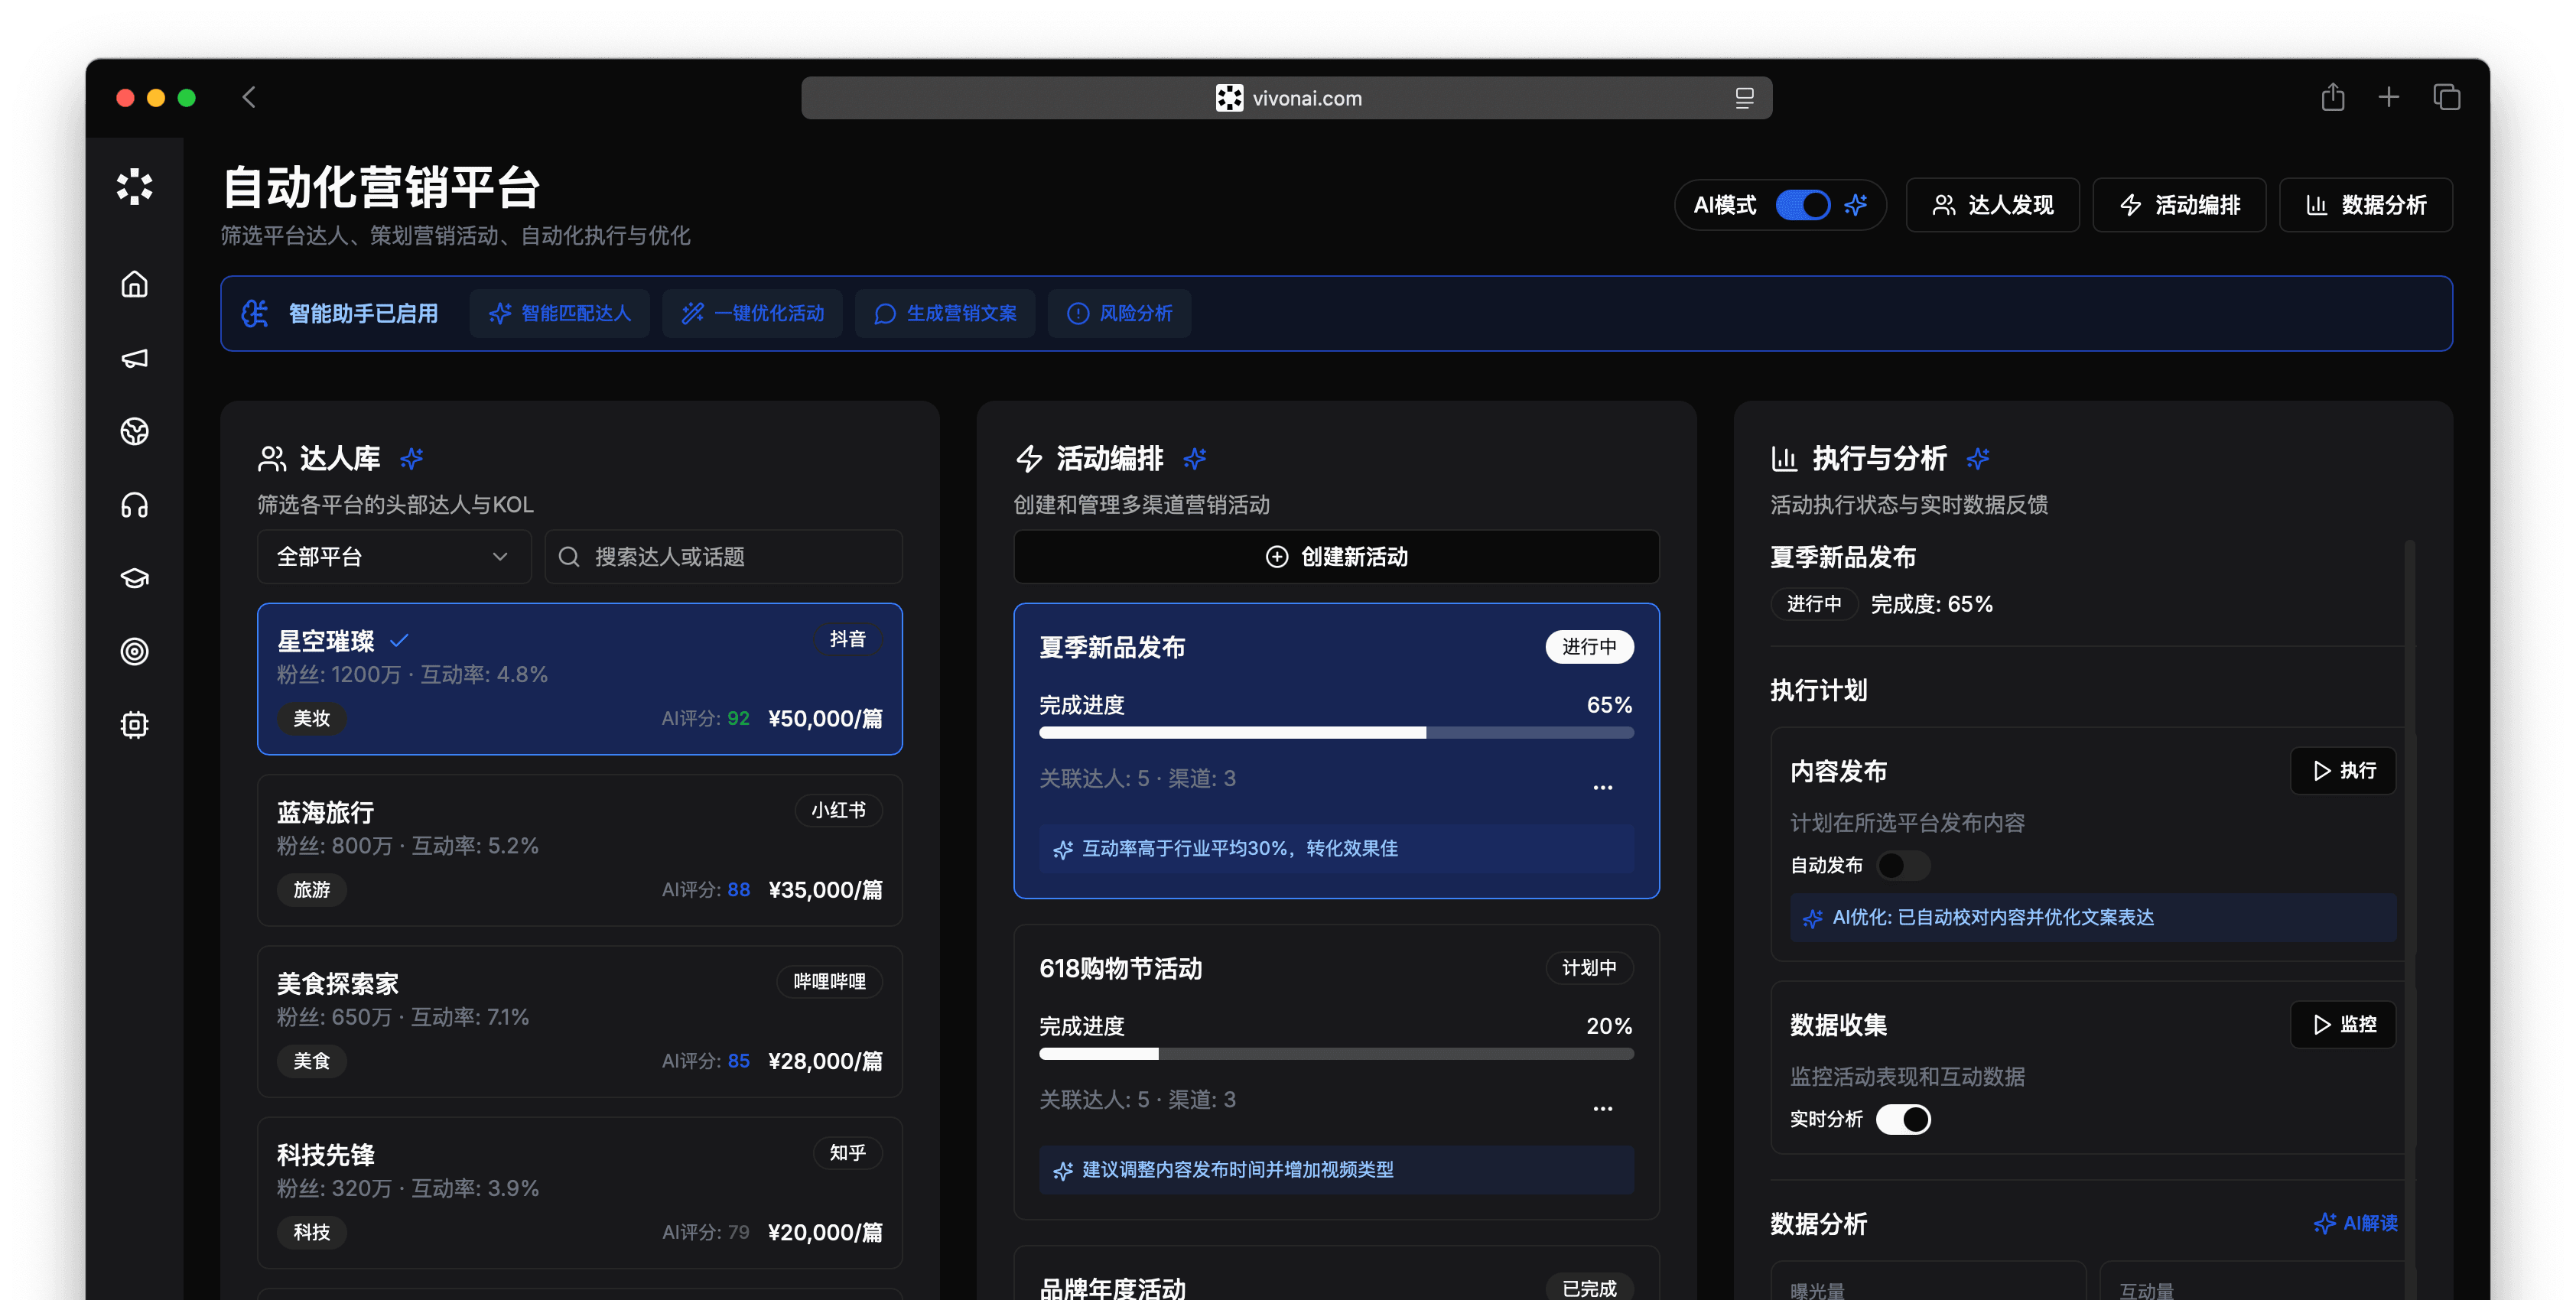Click the browser share icon
Screen dimensions: 2576x1300
(2332, 97)
